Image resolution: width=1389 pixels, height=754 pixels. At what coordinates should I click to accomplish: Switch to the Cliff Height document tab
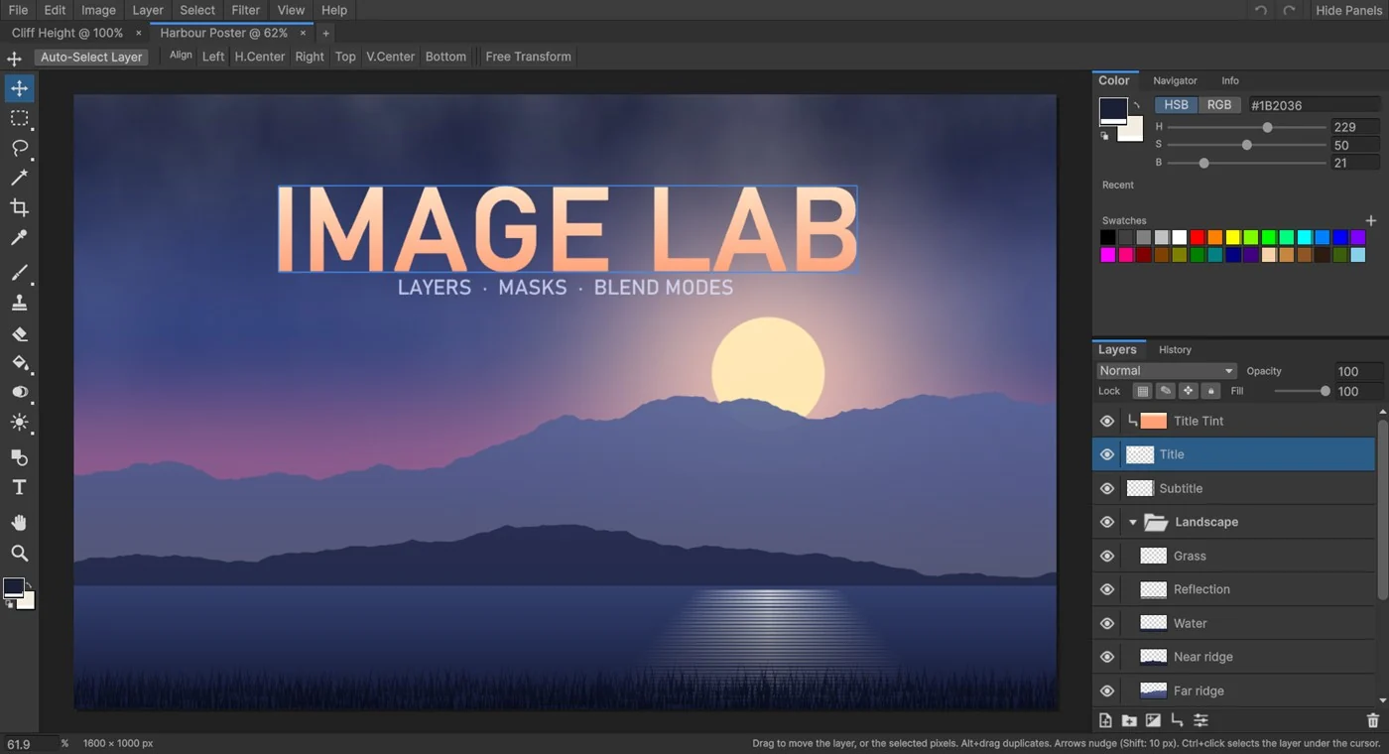[67, 33]
